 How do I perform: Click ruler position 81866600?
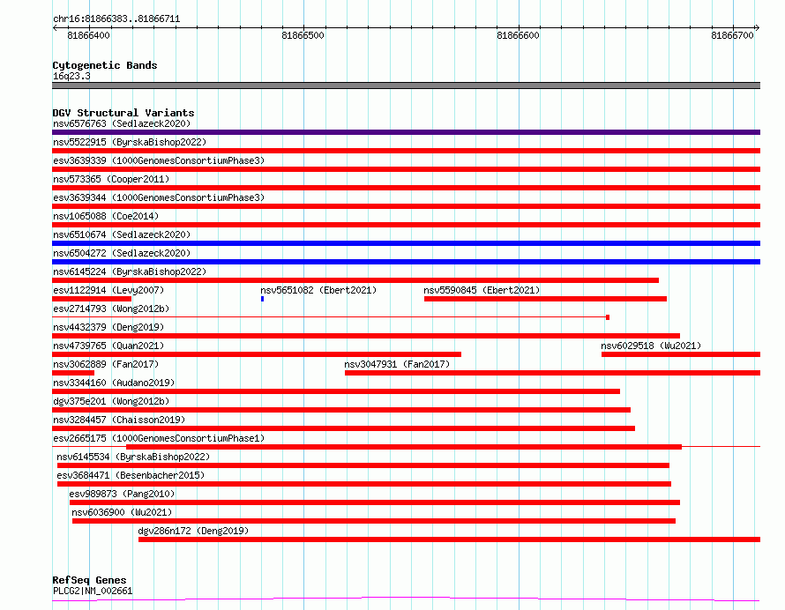tap(518, 35)
